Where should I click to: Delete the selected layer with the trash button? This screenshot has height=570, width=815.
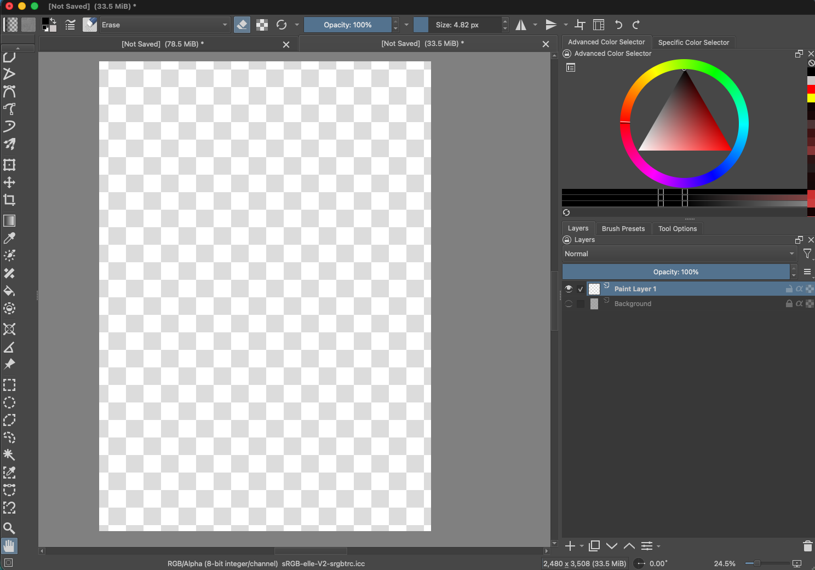click(807, 546)
